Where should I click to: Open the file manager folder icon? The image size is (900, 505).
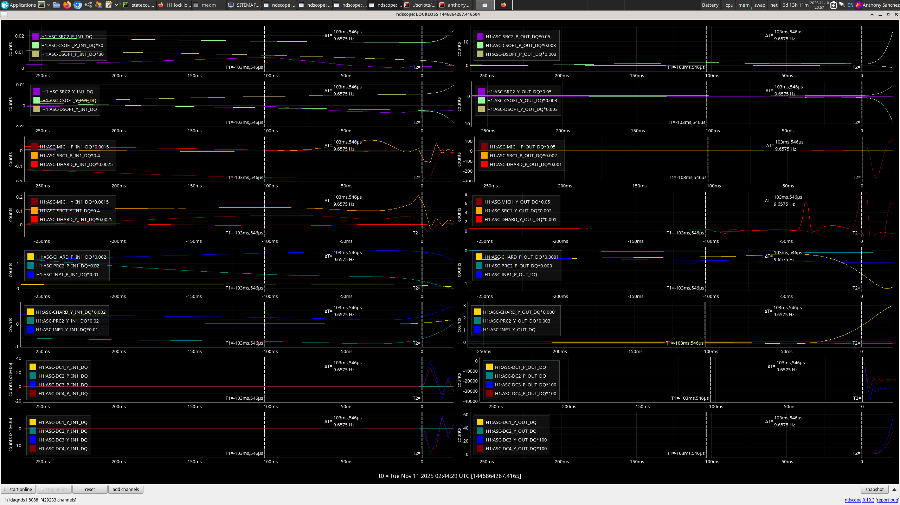pos(57,5)
